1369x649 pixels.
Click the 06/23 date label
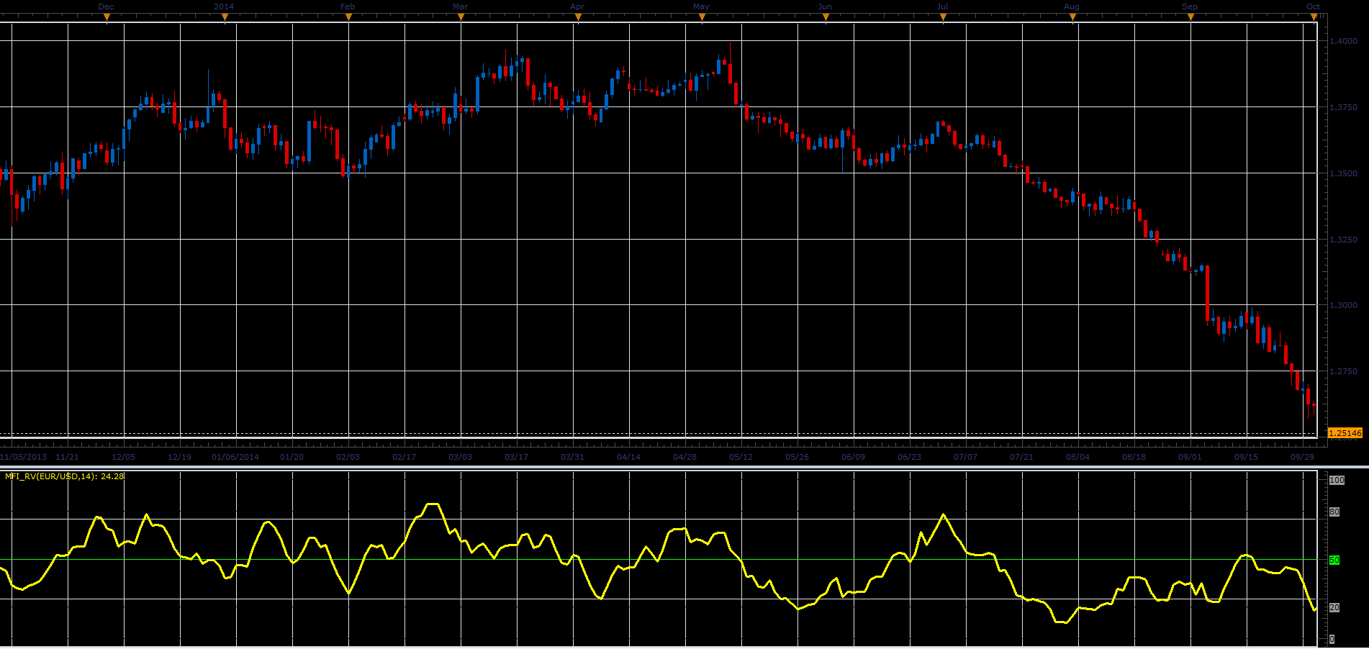910,457
